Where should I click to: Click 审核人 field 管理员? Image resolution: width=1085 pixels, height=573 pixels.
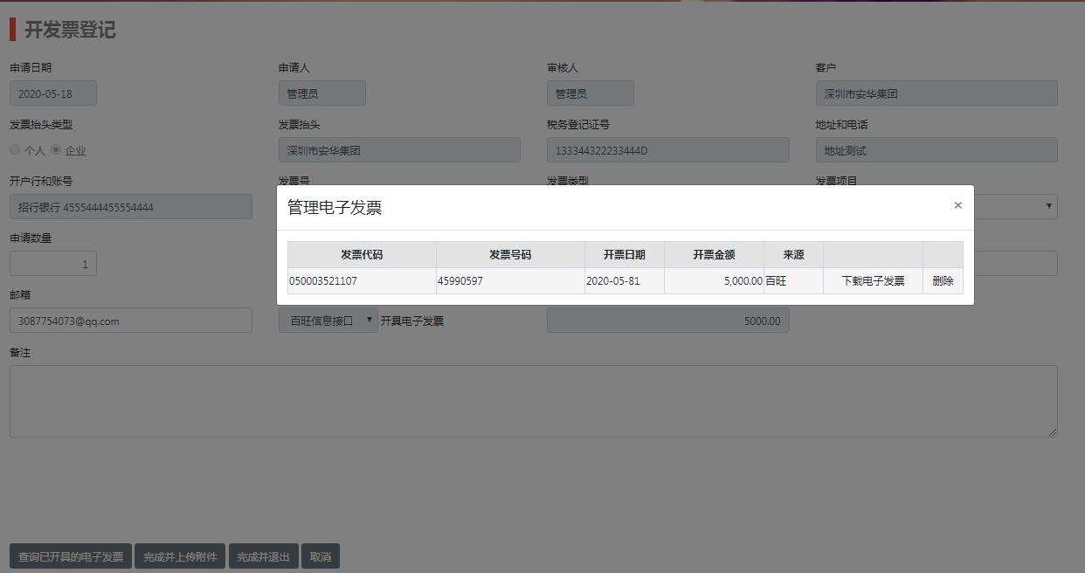(x=591, y=93)
